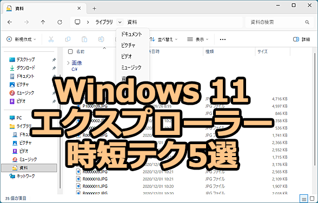Open the 新規作成 dropdown
Image resolution: width=318 pixels, height=203 pixels.
(21, 39)
